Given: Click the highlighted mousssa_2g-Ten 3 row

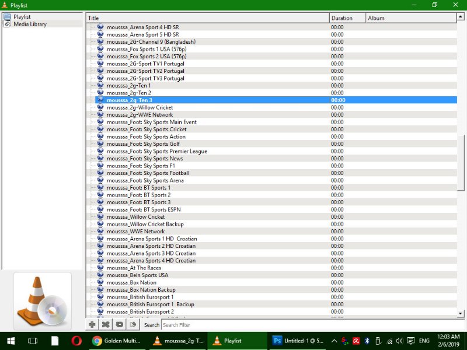Looking at the screenshot, I should pos(276,100).
